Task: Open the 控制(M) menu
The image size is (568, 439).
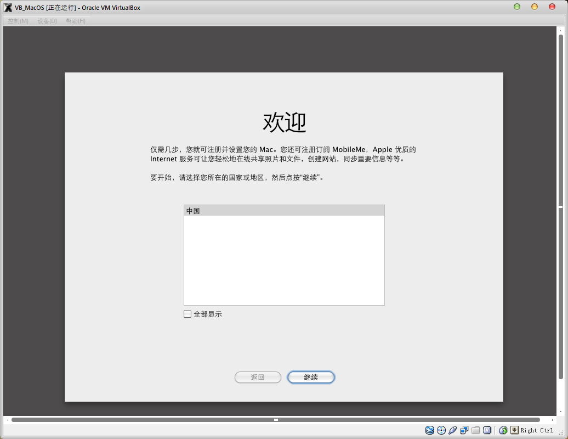Action: tap(18, 21)
